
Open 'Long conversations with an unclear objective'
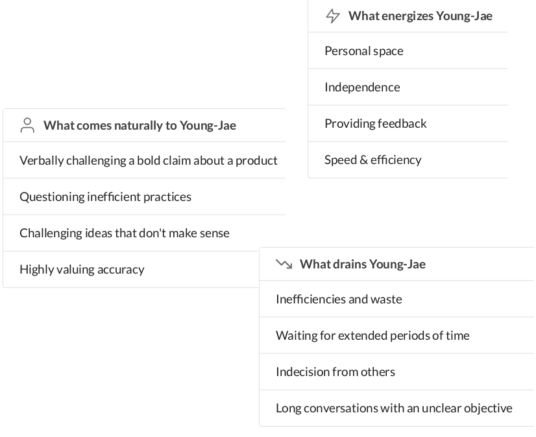point(396,408)
